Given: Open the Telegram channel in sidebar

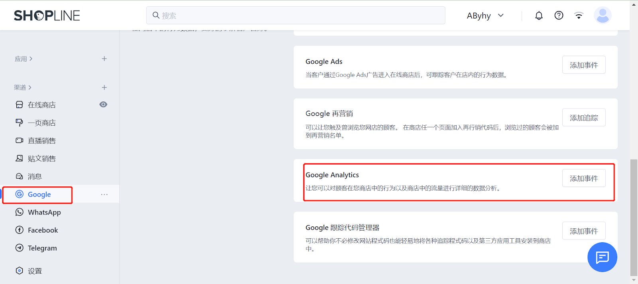Looking at the screenshot, I should click(42, 248).
